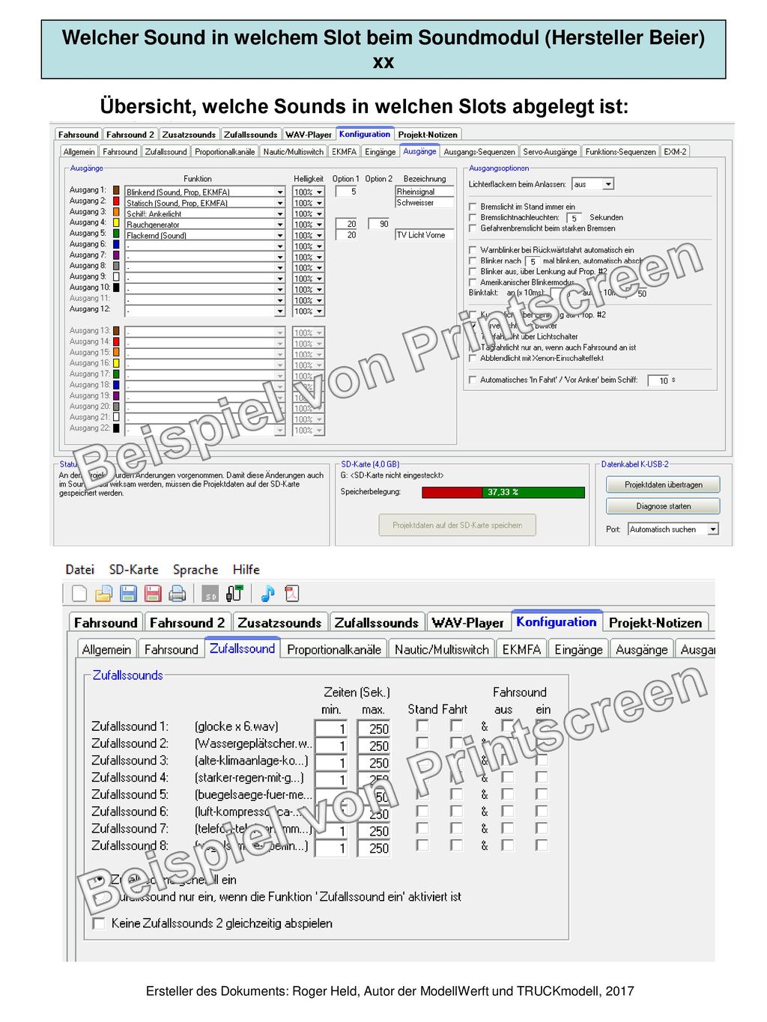767x1022 pixels.
Task: Open the Funktion dropdown for Ausgang 1
Action: point(280,192)
